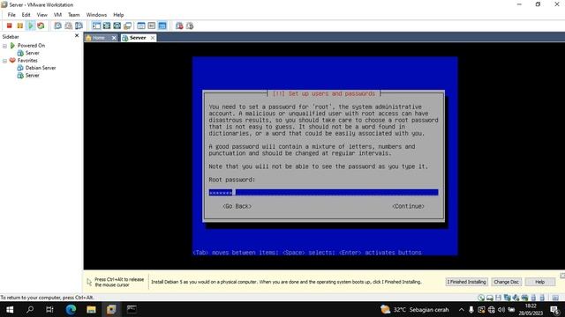Open File Explorer from taskbar
Viewport: 565px width, 317px height.
91,309
